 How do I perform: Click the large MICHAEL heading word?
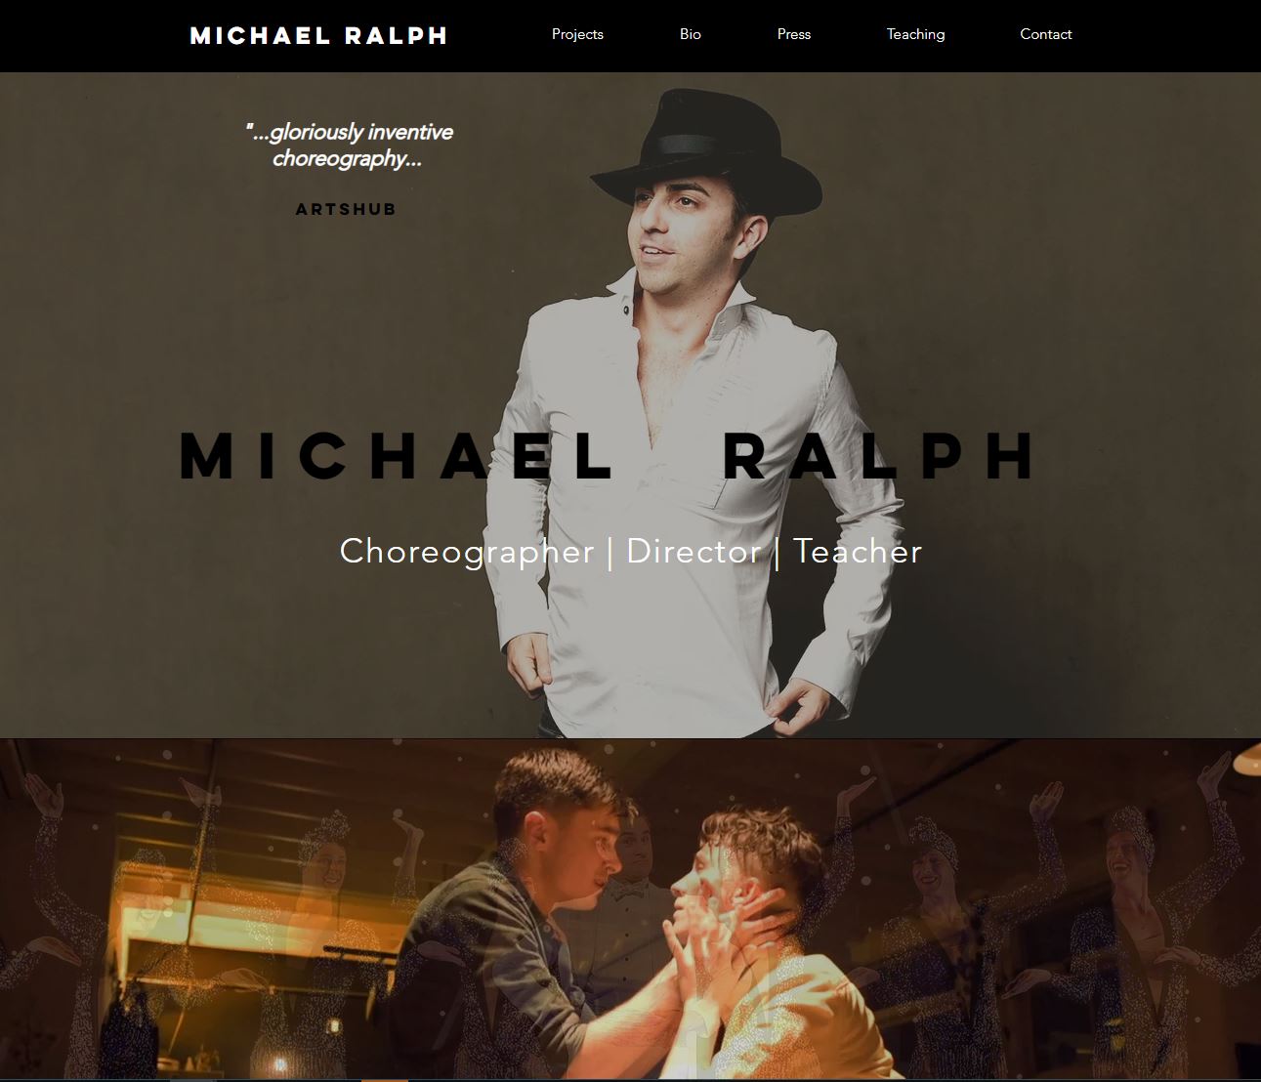396,455
